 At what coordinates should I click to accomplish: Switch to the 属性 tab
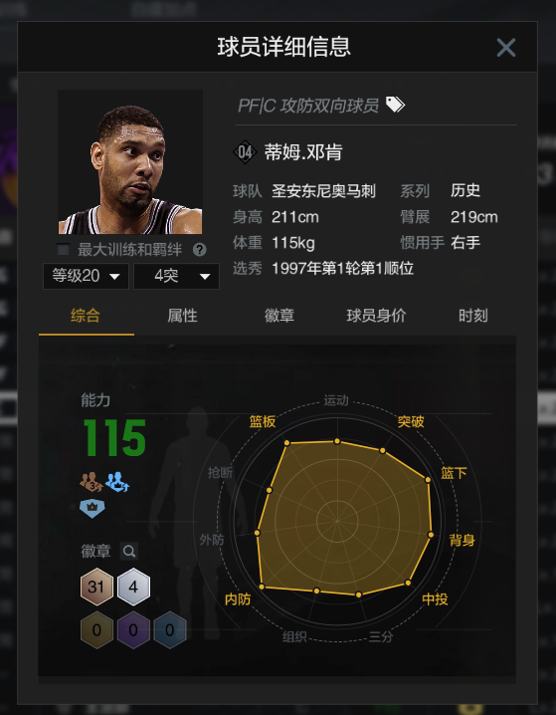coord(182,316)
